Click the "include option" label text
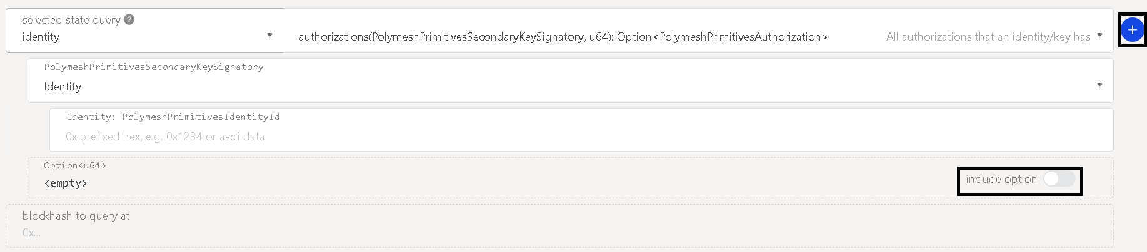1147x252 pixels. 1001,179
